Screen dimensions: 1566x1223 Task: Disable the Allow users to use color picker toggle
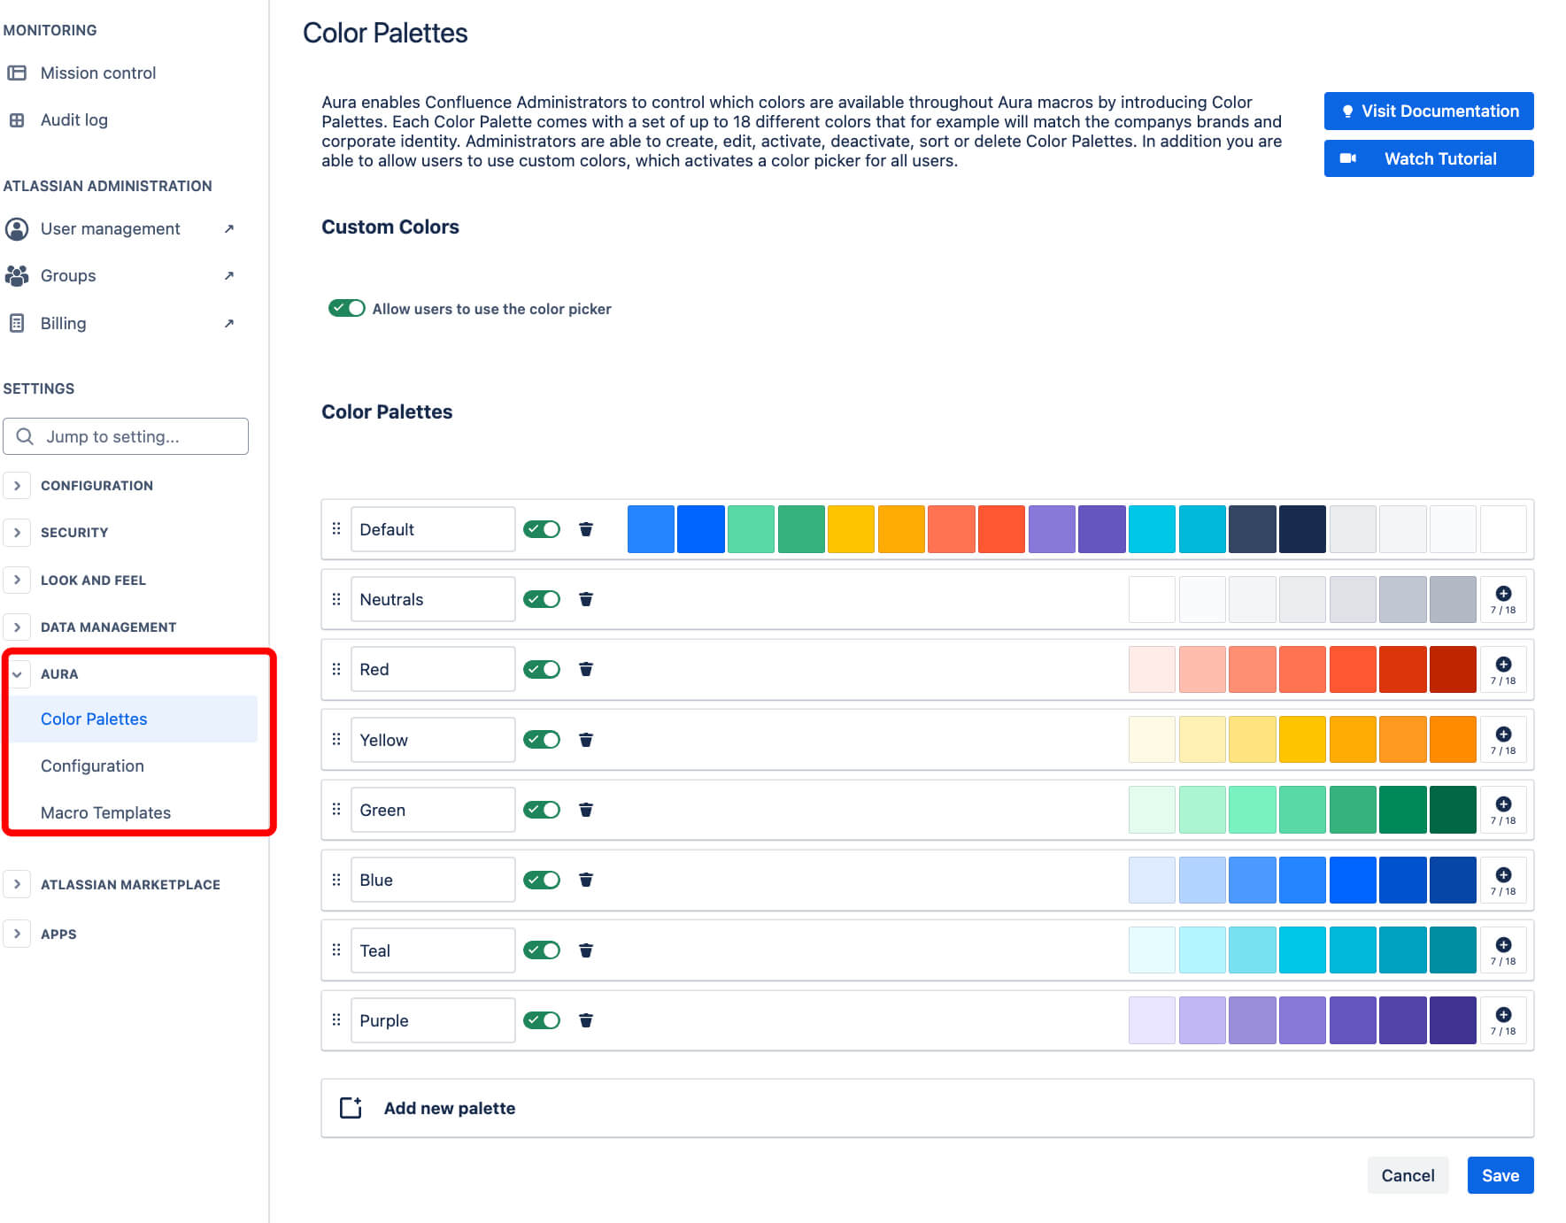(x=346, y=308)
